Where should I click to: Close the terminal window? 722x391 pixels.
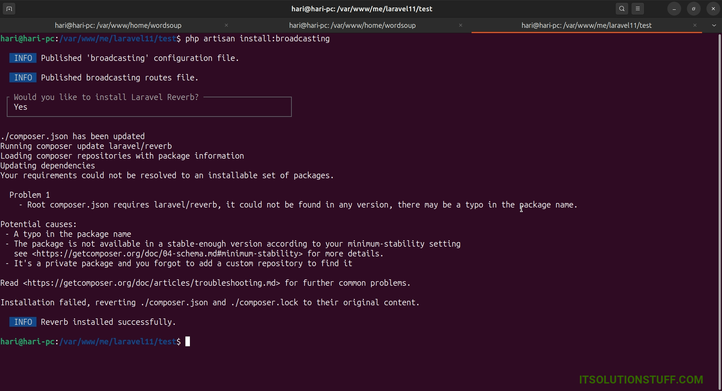tap(713, 9)
